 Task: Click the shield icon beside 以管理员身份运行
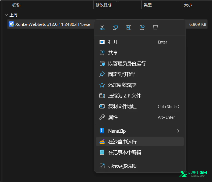coord(102,64)
